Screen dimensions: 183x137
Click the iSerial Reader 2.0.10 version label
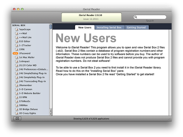coord(90,15)
